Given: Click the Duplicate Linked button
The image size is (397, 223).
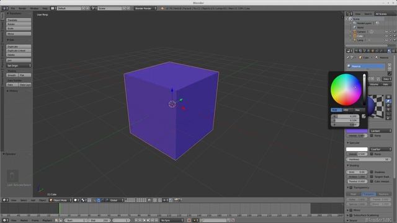Looking at the screenshot, I should 19,51.
